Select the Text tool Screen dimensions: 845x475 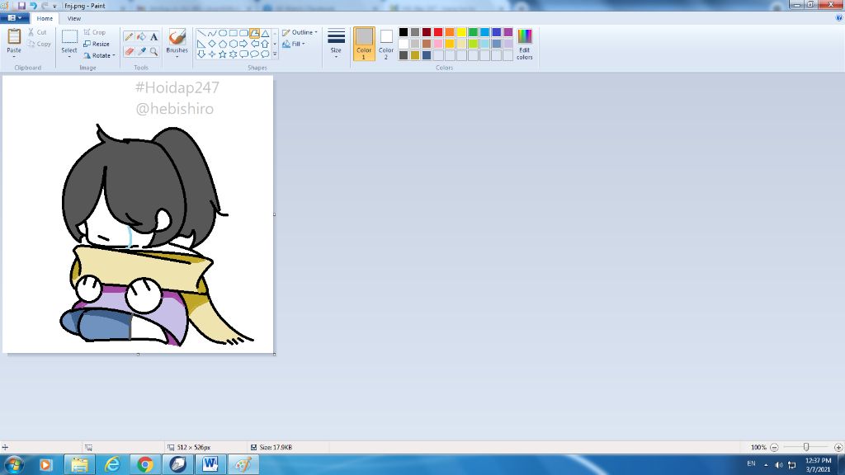pyautogui.click(x=153, y=36)
